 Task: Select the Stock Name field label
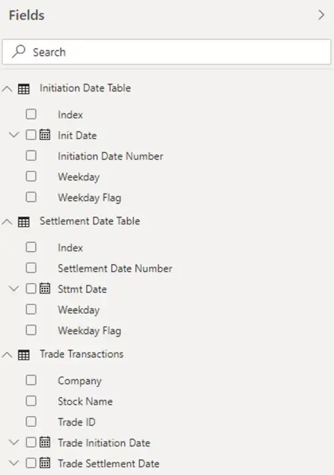86,401
